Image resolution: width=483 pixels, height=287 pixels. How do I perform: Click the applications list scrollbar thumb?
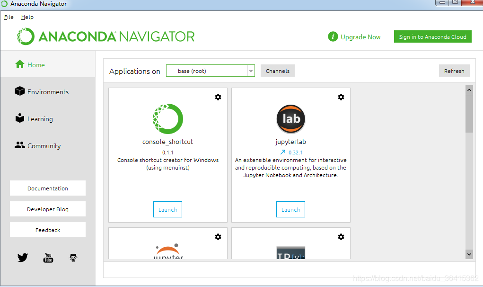point(469,114)
